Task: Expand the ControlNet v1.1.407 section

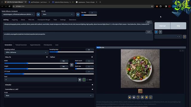Action: [x=49, y=89]
